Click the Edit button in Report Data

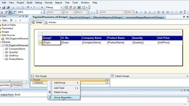click(x=5, y=20)
